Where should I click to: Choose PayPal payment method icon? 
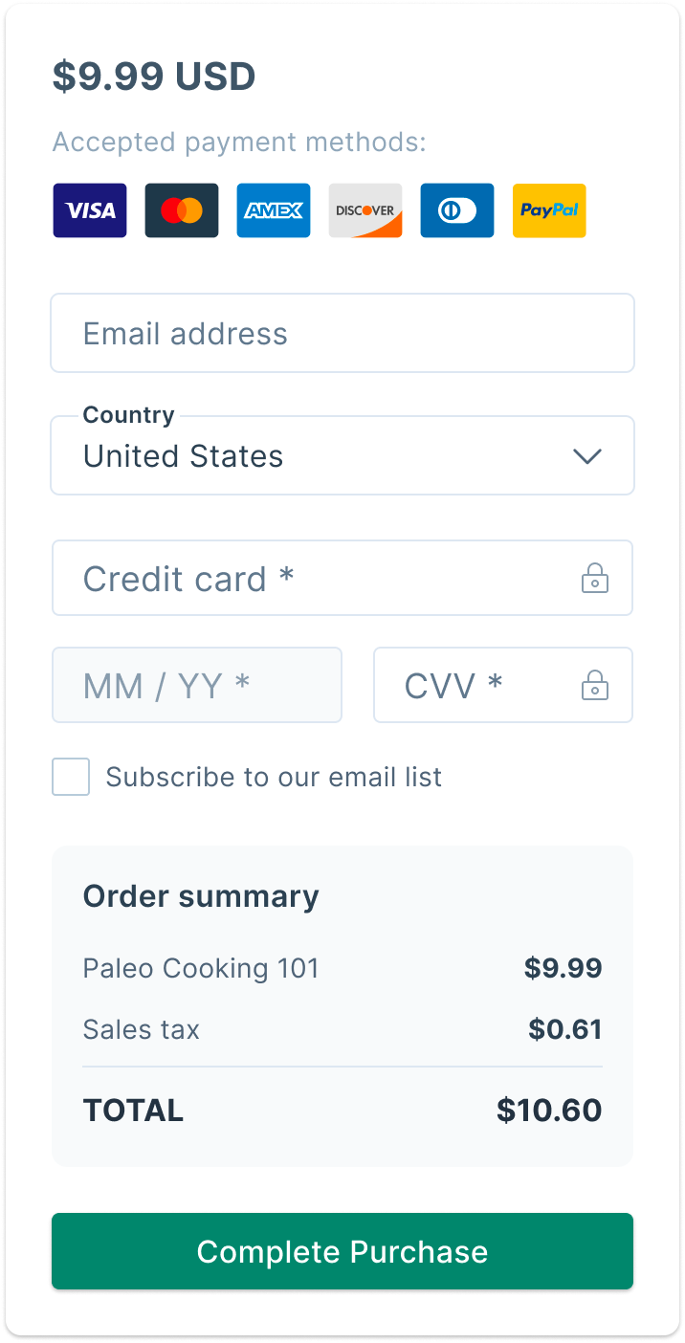pyautogui.click(x=549, y=210)
